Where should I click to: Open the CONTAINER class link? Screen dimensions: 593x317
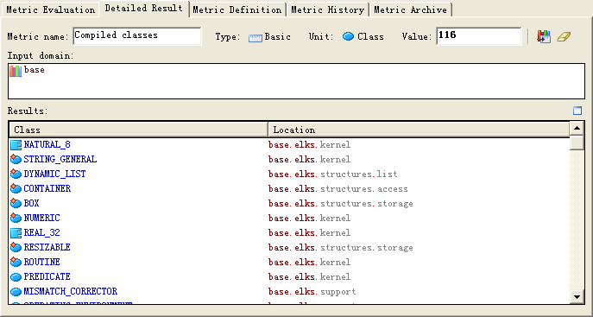[x=47, y=188]
